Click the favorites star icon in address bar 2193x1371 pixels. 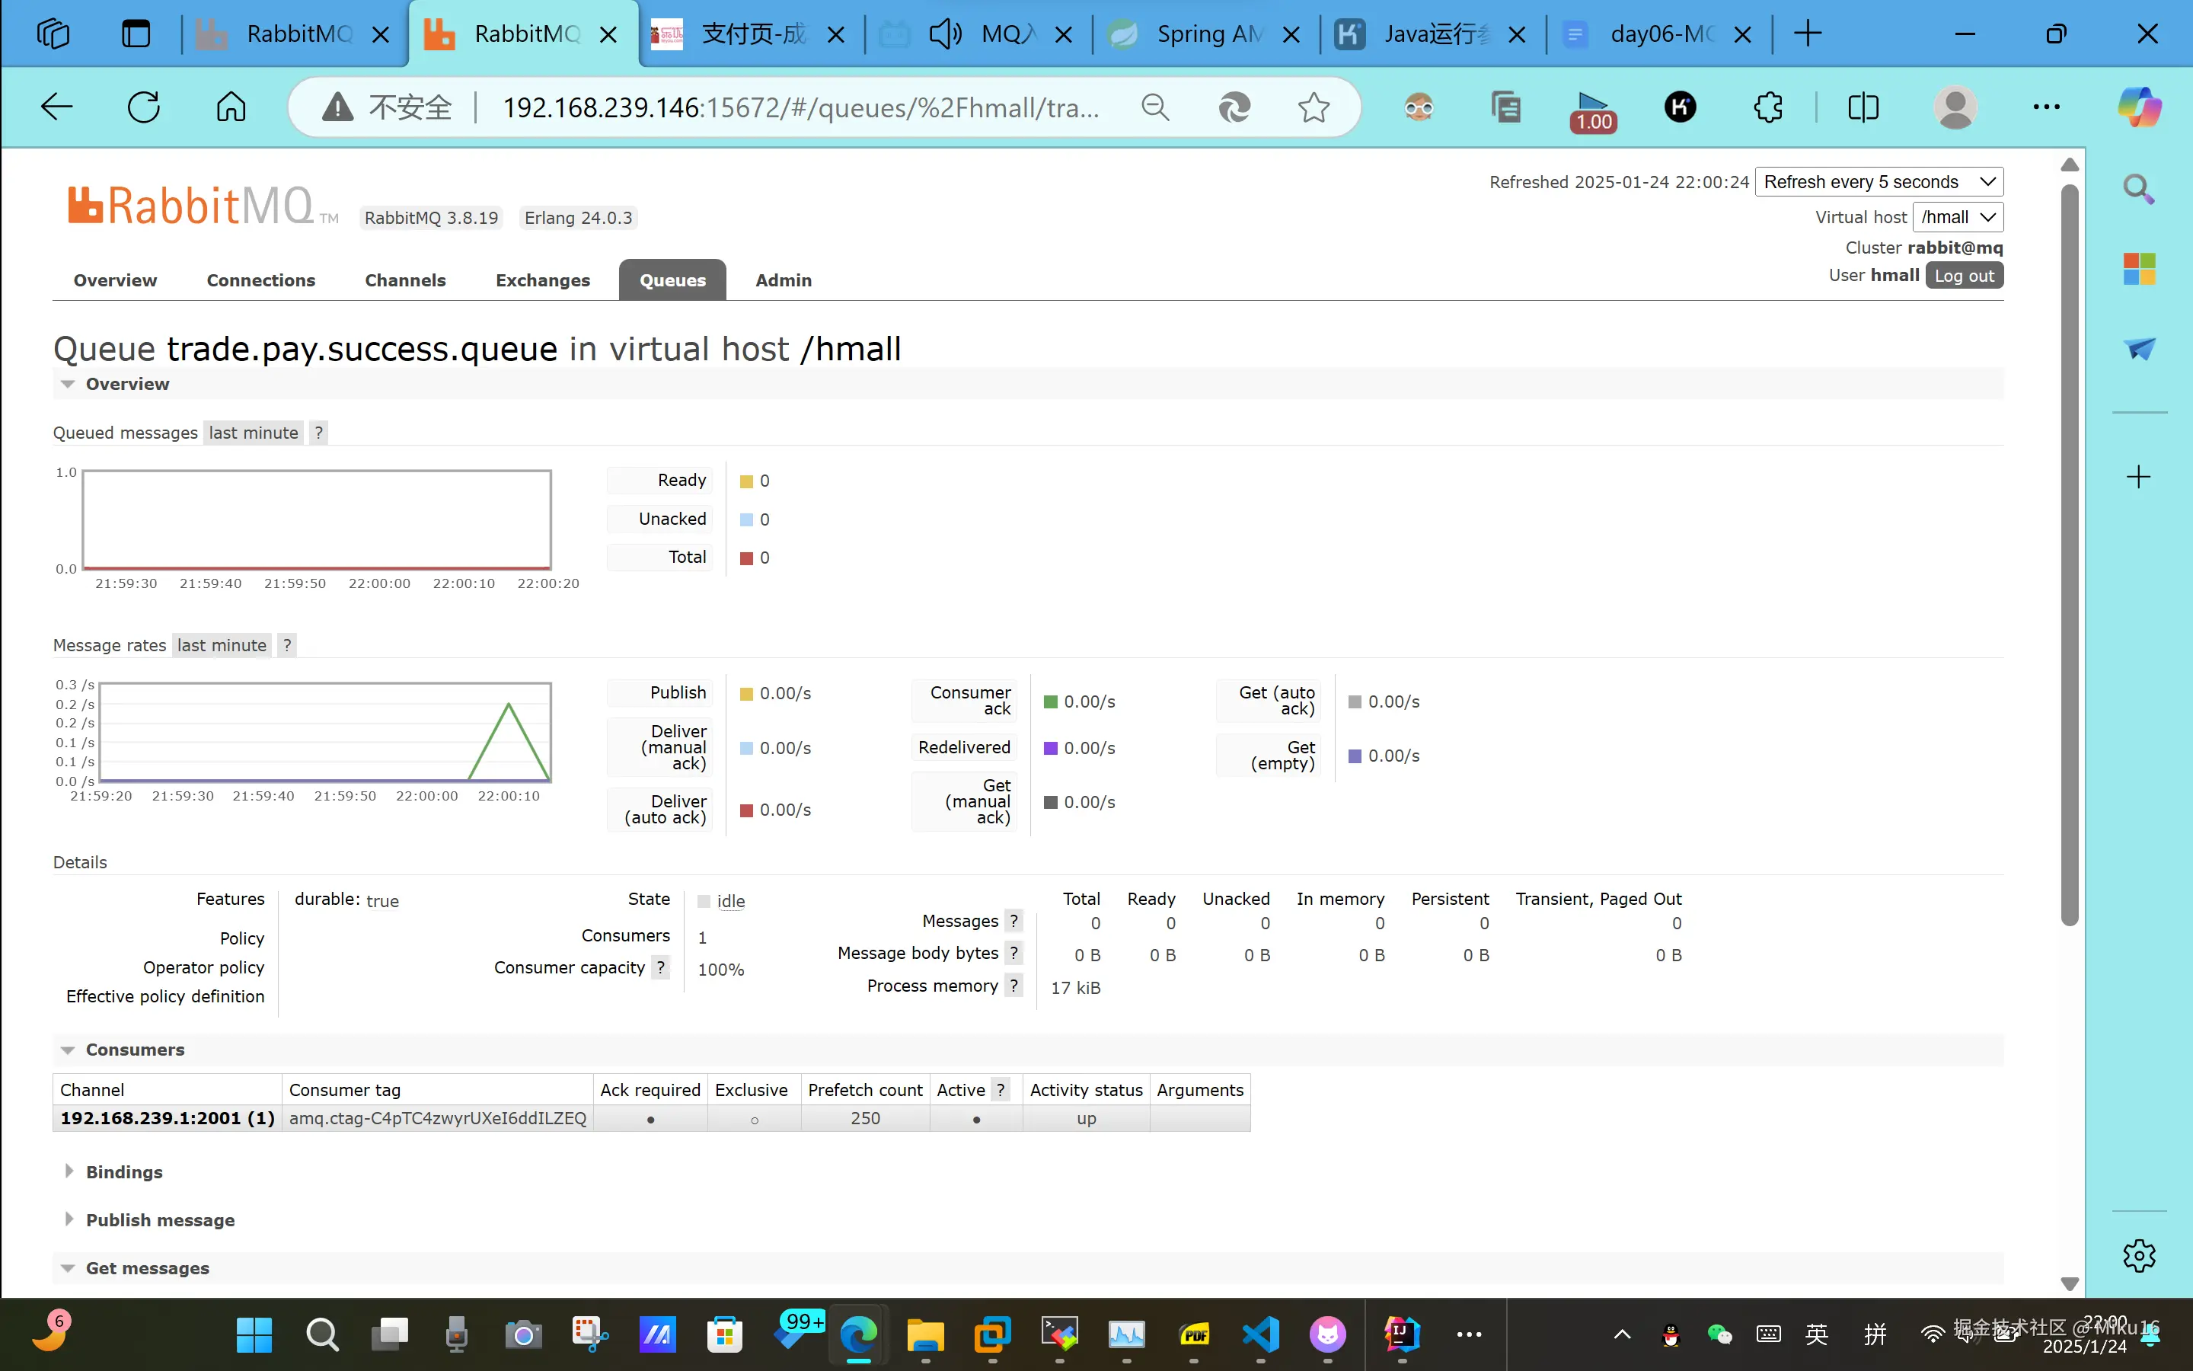pyautogui.click(x=1313, y=108)
